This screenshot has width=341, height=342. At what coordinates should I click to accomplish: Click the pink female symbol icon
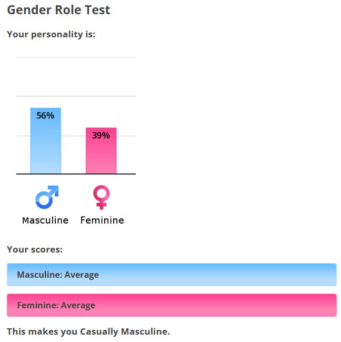[102, 197]
